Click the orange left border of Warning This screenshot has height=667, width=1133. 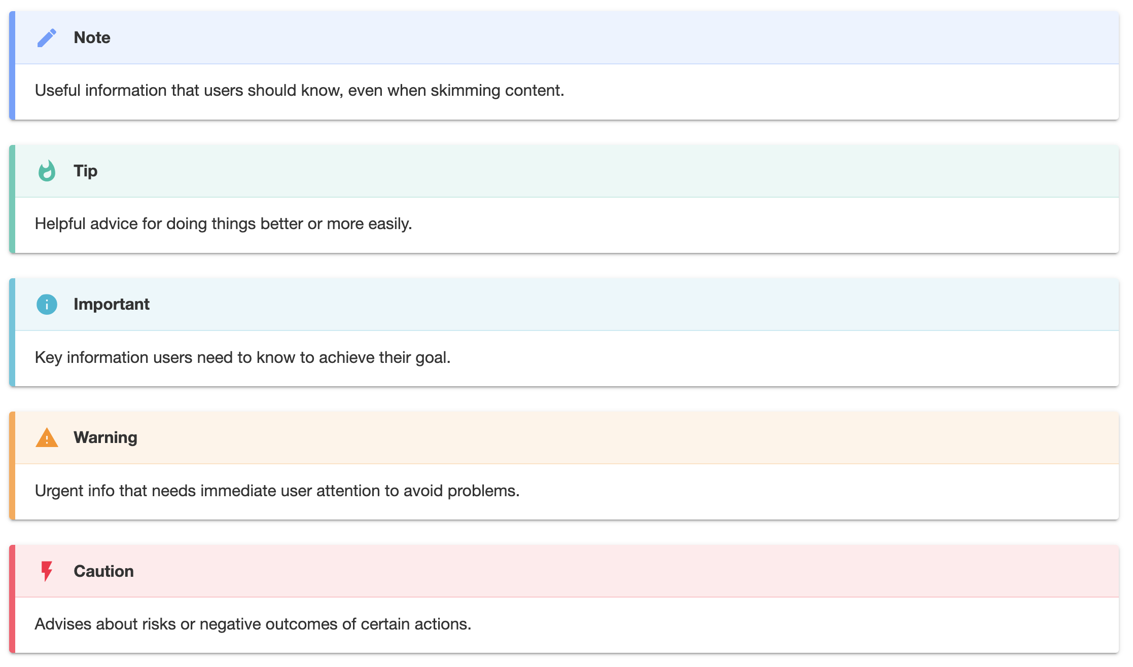point(12,466)
